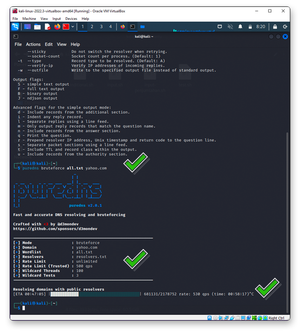300x334 pixels.
Task: Click the VirtualBox hard disk activity indicator
Action: (210, 318)
